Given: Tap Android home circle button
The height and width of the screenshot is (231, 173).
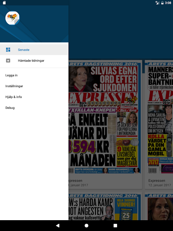Looking at the screenshot, I should pyautogui.click(x=86, y=226).
